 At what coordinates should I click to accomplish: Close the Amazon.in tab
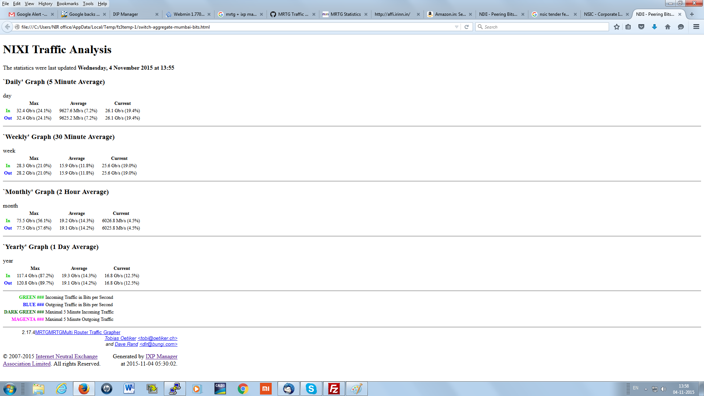click(x=470, y=14)
